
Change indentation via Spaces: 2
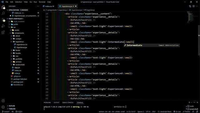pos(141,112)
